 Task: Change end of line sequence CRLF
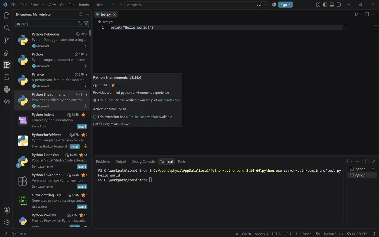pos(288,234)
